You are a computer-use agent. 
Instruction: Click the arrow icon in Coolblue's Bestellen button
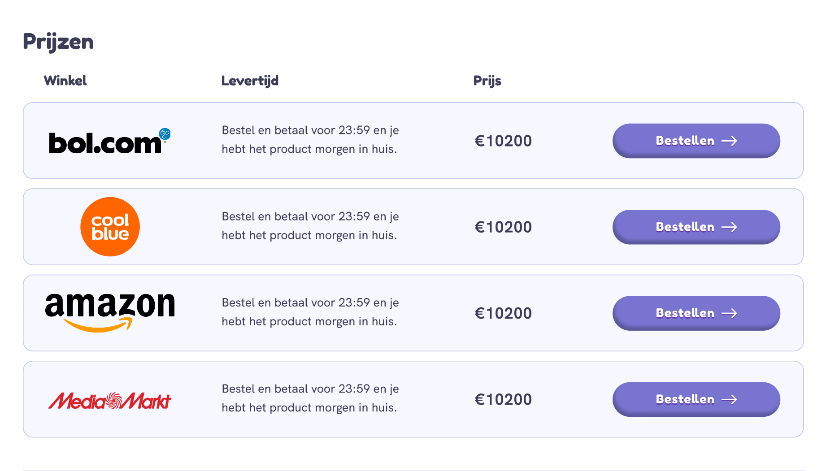(729, 227)
